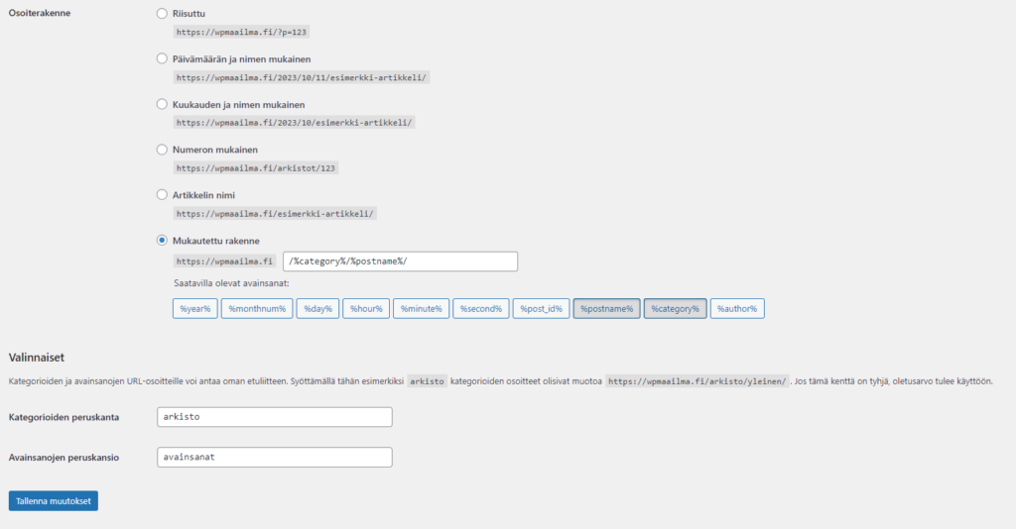The width and height of the screenshot is (1016, 529).
Task: Choose the Artikkelin nimi option
Action: [x=162, y=194]
